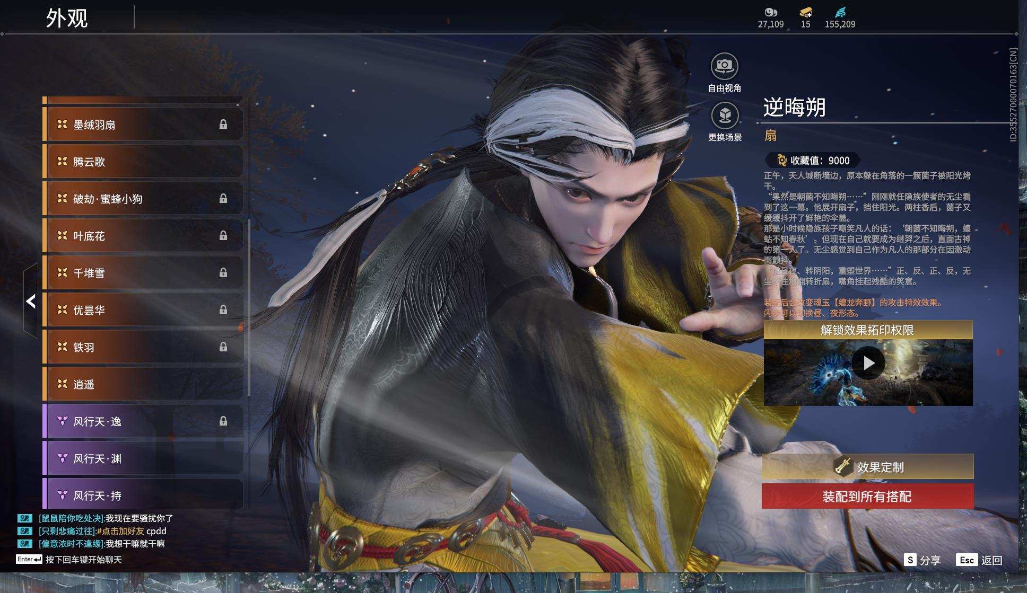The height and width of the screenshot is (593, 1027).
Task: Click the lock icon on 墨绒羽扇
Action: point(223,124)
